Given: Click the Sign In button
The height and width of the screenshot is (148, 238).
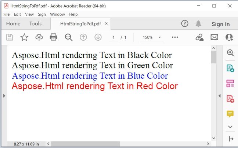Looking at the screenshot, I should (x=220, y=24).
